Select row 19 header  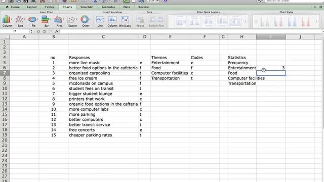[x=5, y=135]
